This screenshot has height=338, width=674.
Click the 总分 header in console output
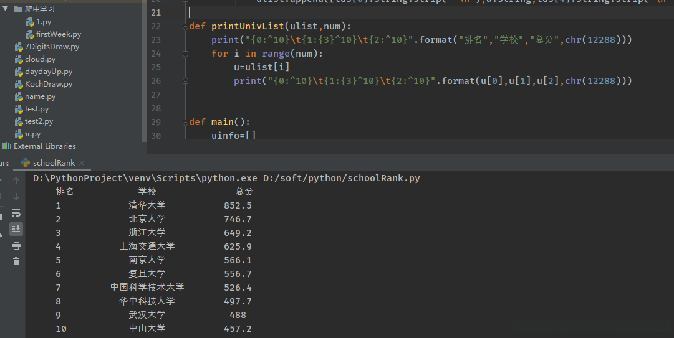(244, 192)
